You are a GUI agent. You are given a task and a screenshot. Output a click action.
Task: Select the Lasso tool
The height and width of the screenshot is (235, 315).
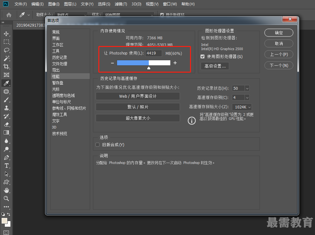coord(6,50)
